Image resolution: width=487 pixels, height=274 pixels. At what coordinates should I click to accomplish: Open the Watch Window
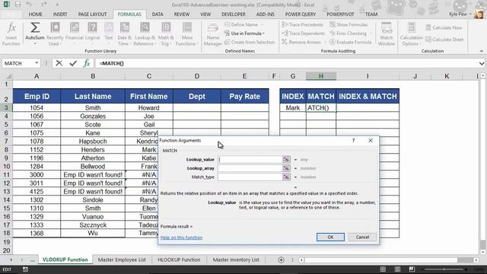[387, 34]
